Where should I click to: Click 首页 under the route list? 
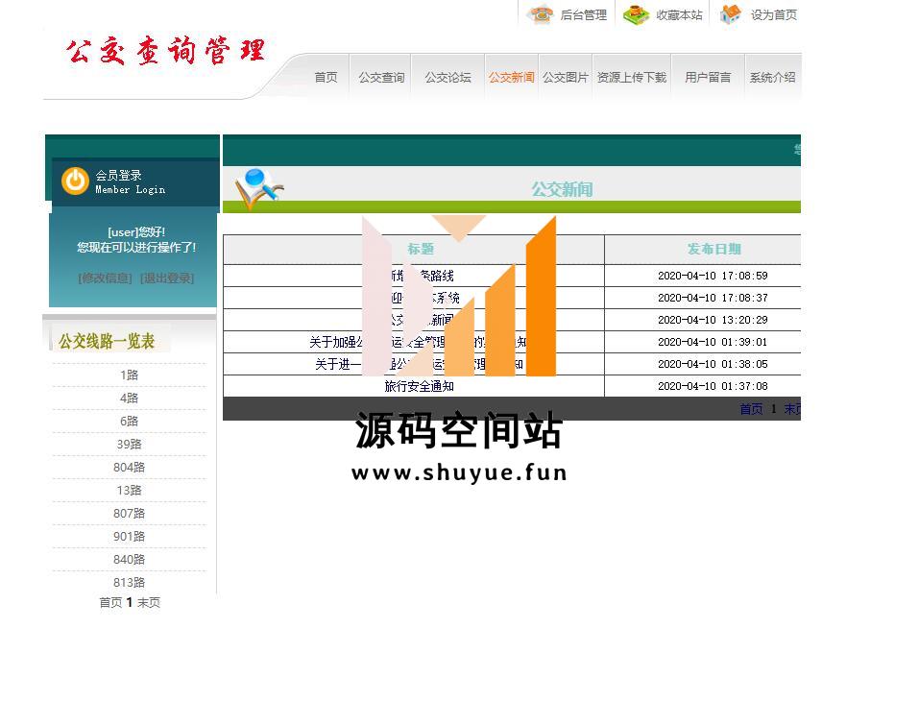click(x=110, y=602)
